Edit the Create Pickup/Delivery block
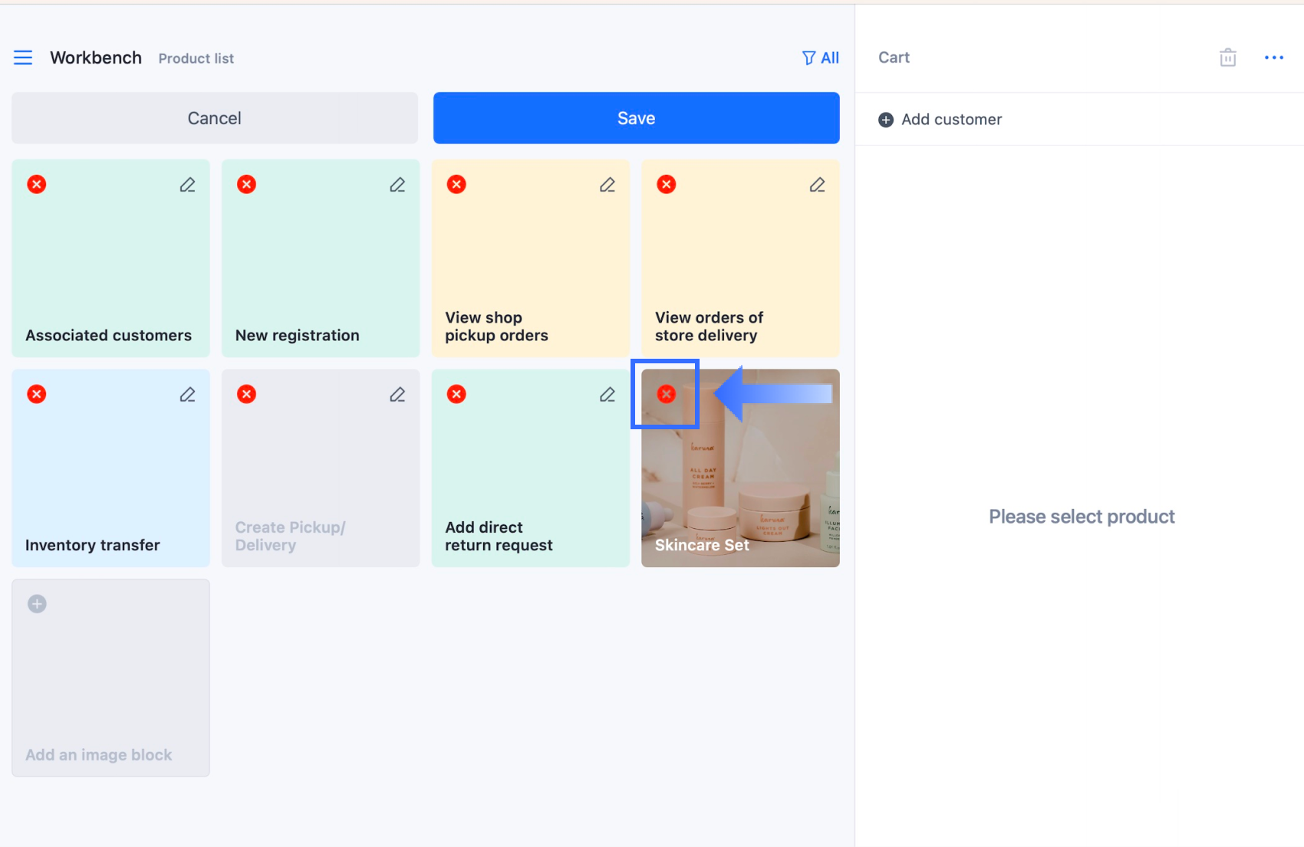This screenshot has height=847, width=1304. tap(397, 395)
